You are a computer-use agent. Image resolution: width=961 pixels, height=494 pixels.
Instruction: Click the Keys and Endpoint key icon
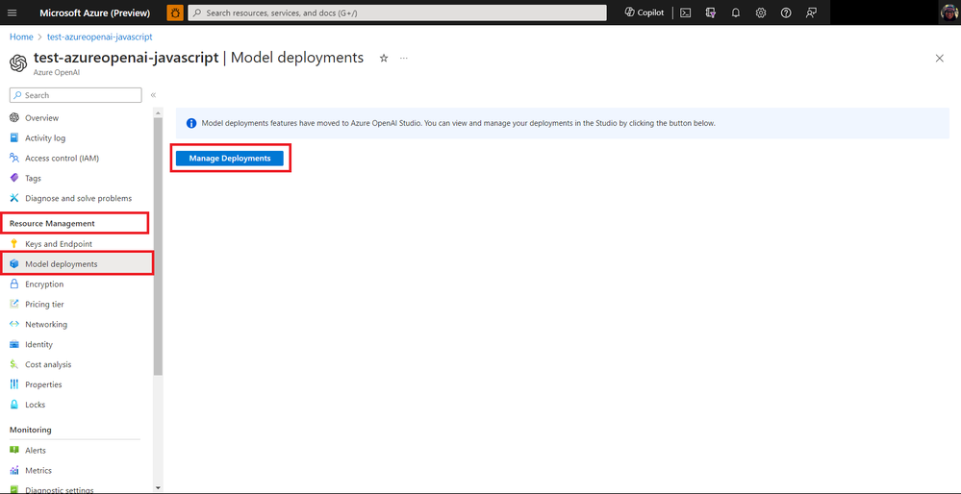tap(14, 243)
